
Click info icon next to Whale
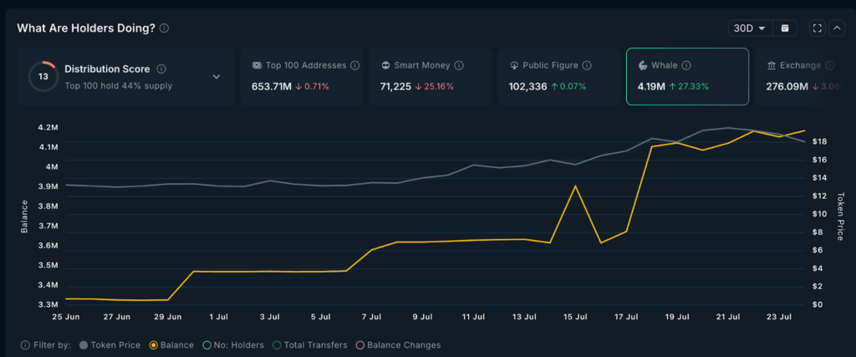click(686, 65)
